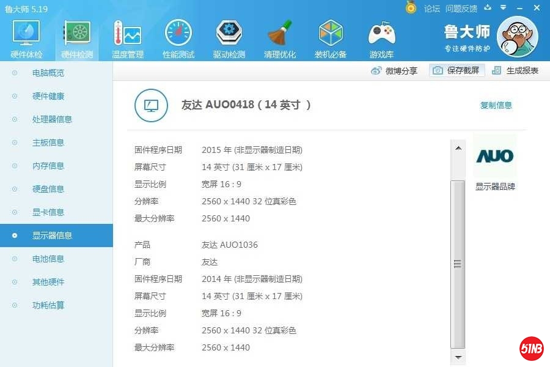
Task: Click 生成报表 to generate report
Action: tap(515, 70)
